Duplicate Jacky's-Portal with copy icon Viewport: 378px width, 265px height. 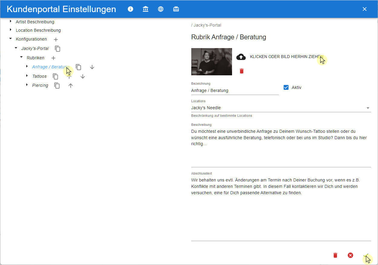tap(58, 49)
